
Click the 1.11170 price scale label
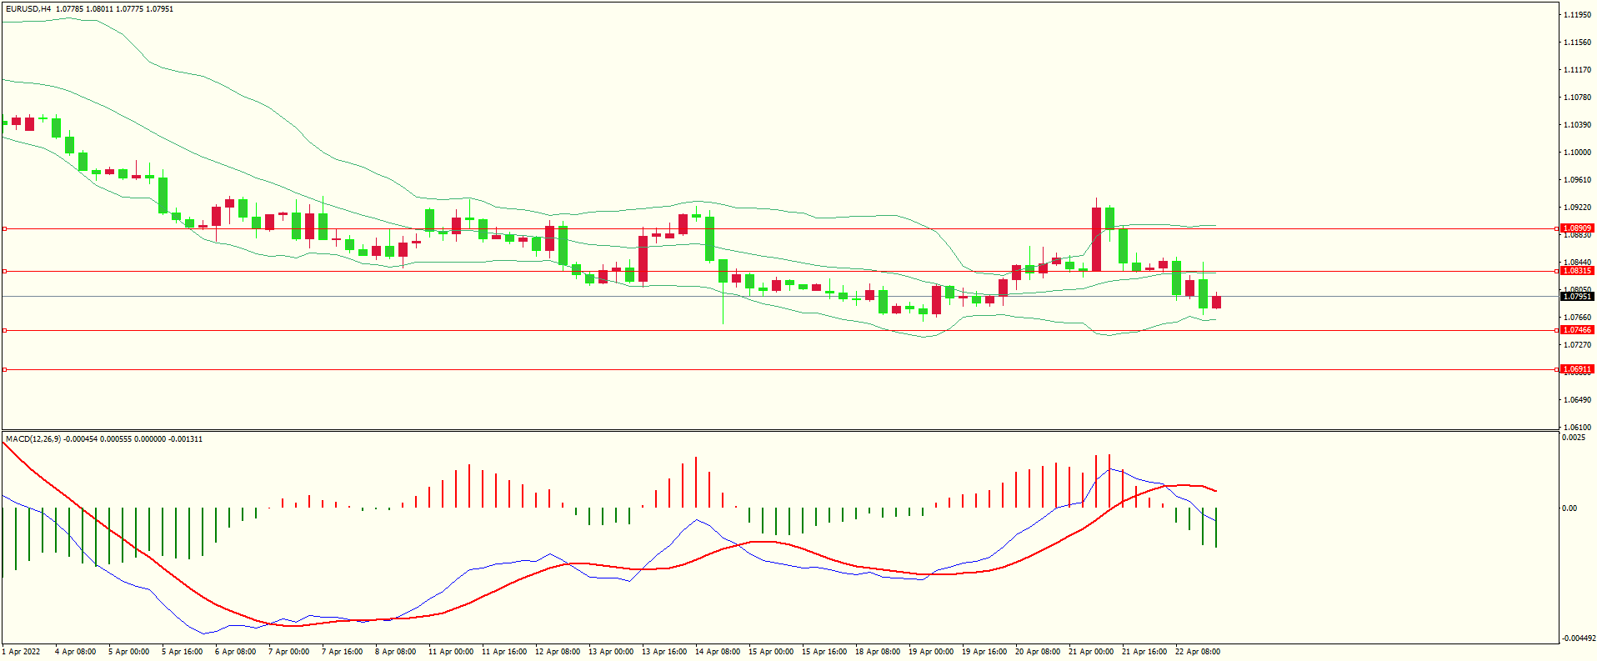[1578, 70]
